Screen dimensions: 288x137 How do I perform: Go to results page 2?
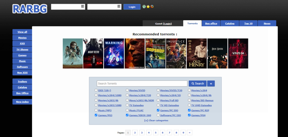point(135,132)
